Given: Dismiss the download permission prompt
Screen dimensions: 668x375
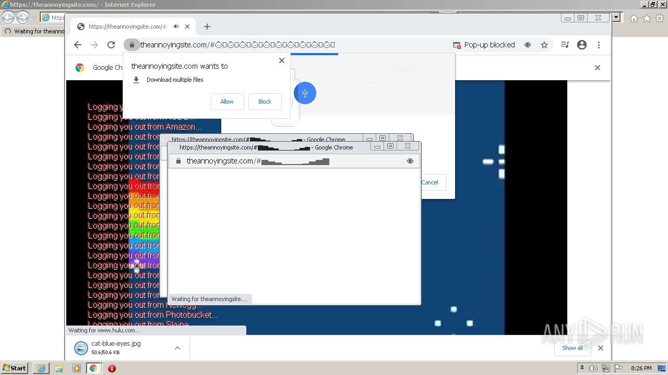Looking at the screenshot, I should [x=282, y=60].
